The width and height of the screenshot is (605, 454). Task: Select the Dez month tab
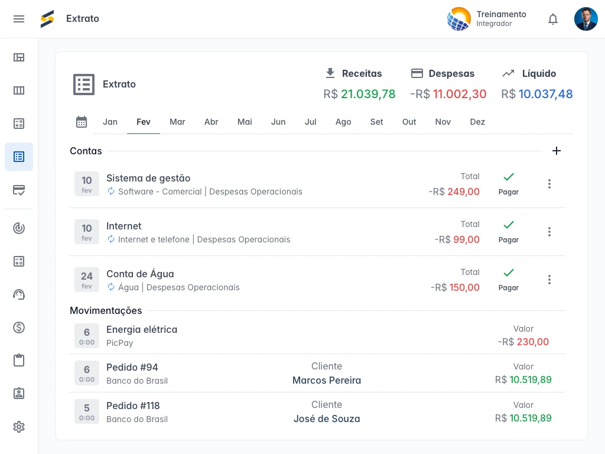(477, 122)
